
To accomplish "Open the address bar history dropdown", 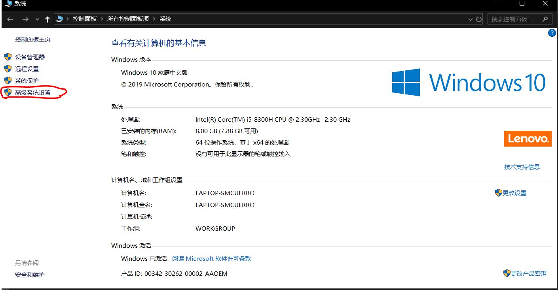I will 471,19.
